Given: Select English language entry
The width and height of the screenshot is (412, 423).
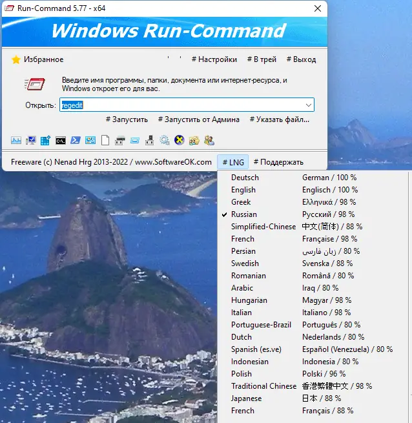Looking at the screenshot, I should point(313,190).
